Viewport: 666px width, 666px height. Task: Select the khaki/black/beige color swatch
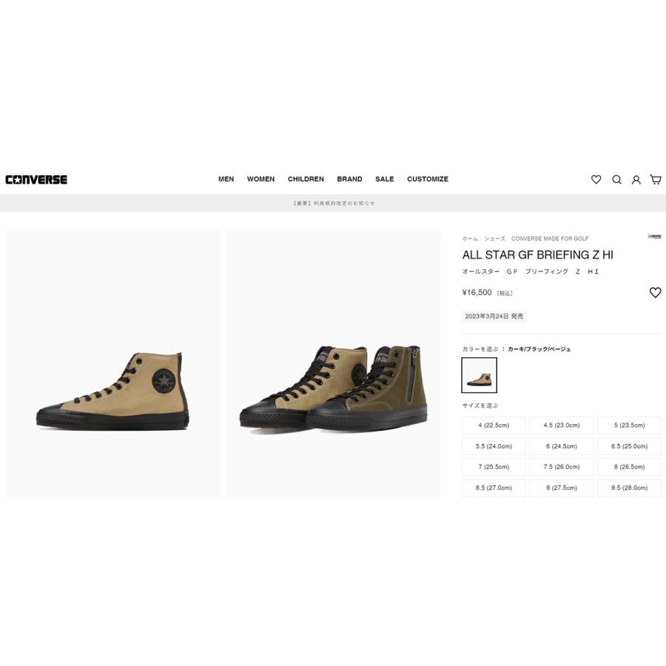pos(479,375)
